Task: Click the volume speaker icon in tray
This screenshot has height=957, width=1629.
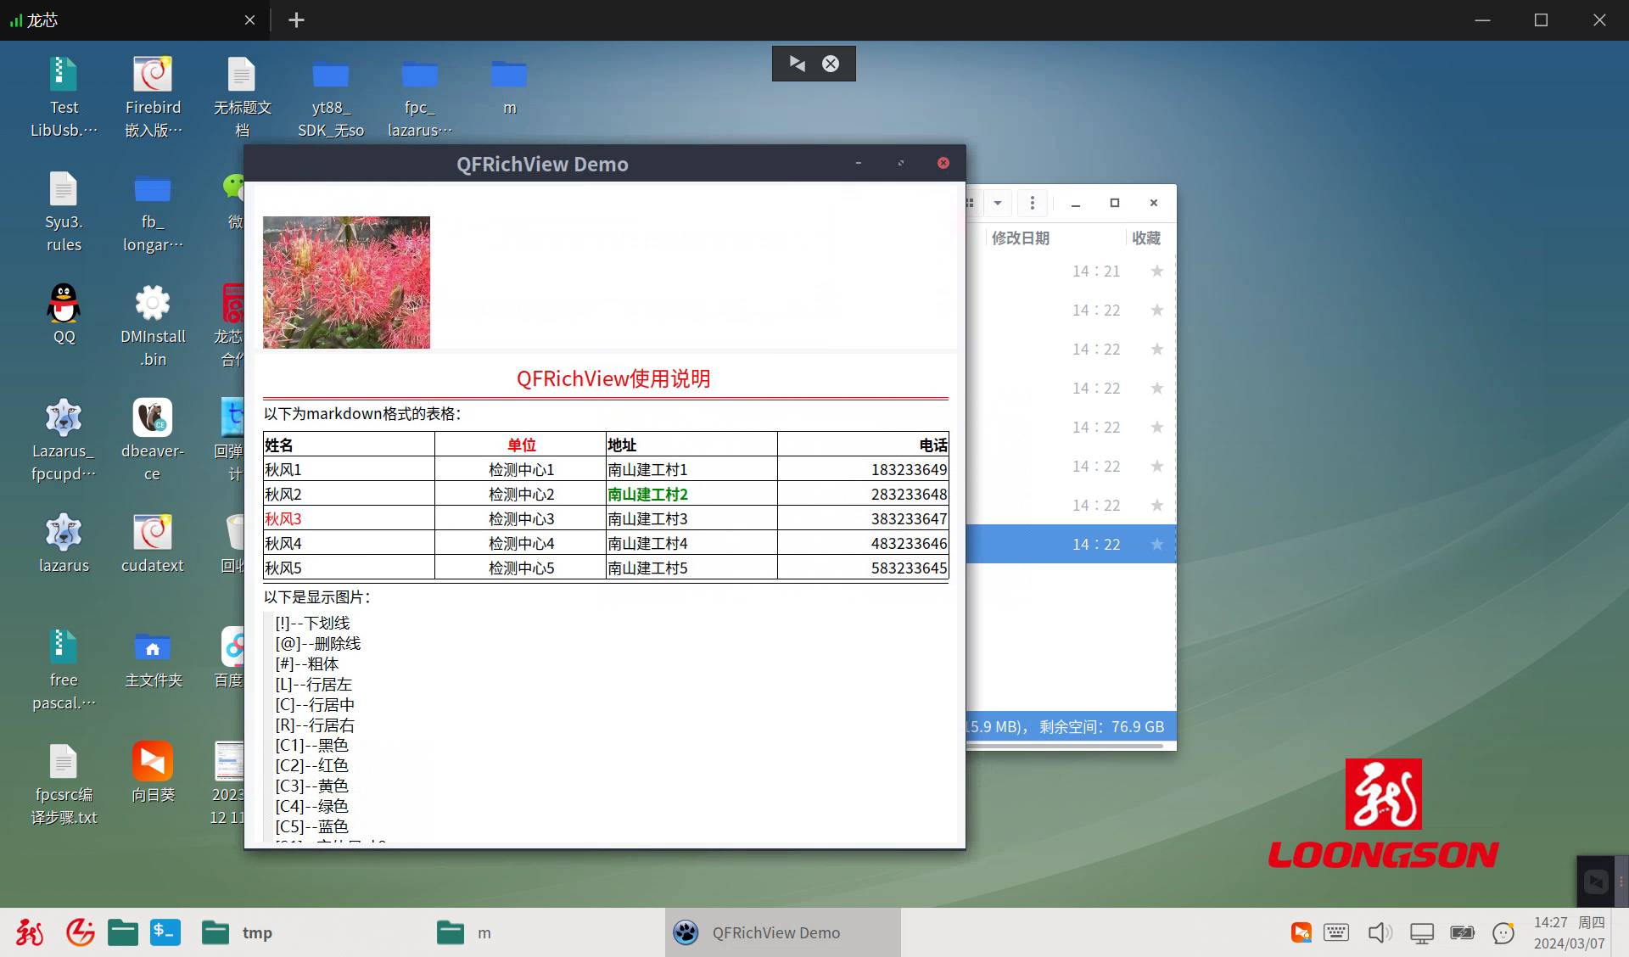Action: (x=1379, y=933)
